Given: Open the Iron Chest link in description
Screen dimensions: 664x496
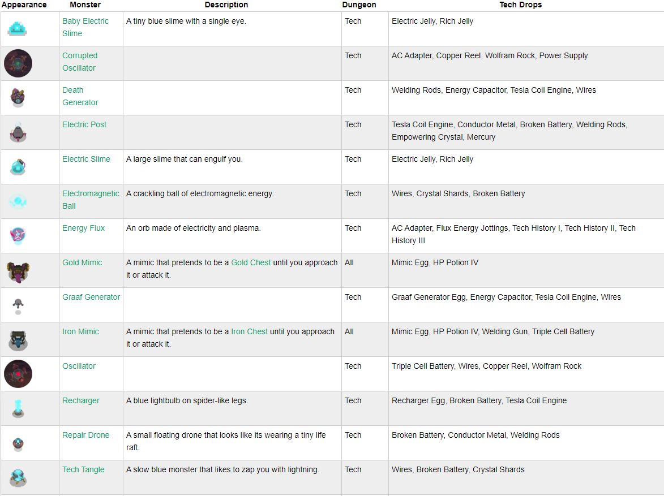Looking at the screenshot, I should pyautogui.click(x=249, y=331).
